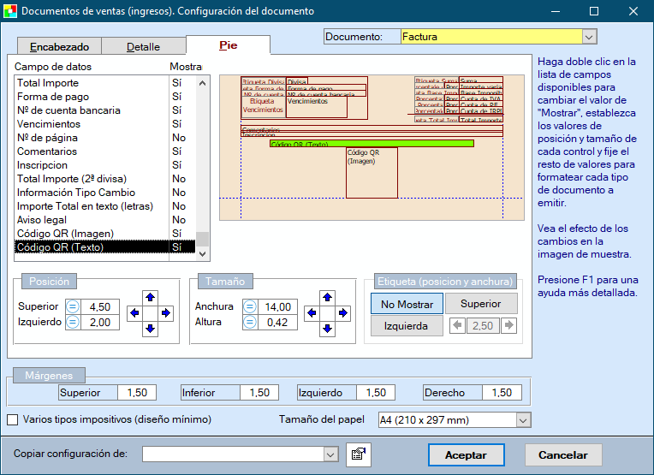Click the down arrow in Tamaño
Screen dimensions: 654x475
pyautogui.click(x=327, y=328)
